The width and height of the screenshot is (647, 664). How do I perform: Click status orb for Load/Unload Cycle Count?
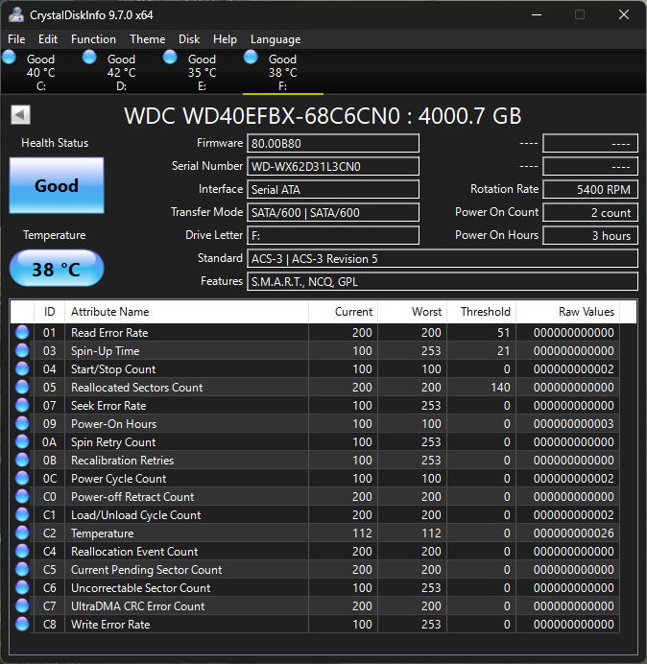(22, 514)
